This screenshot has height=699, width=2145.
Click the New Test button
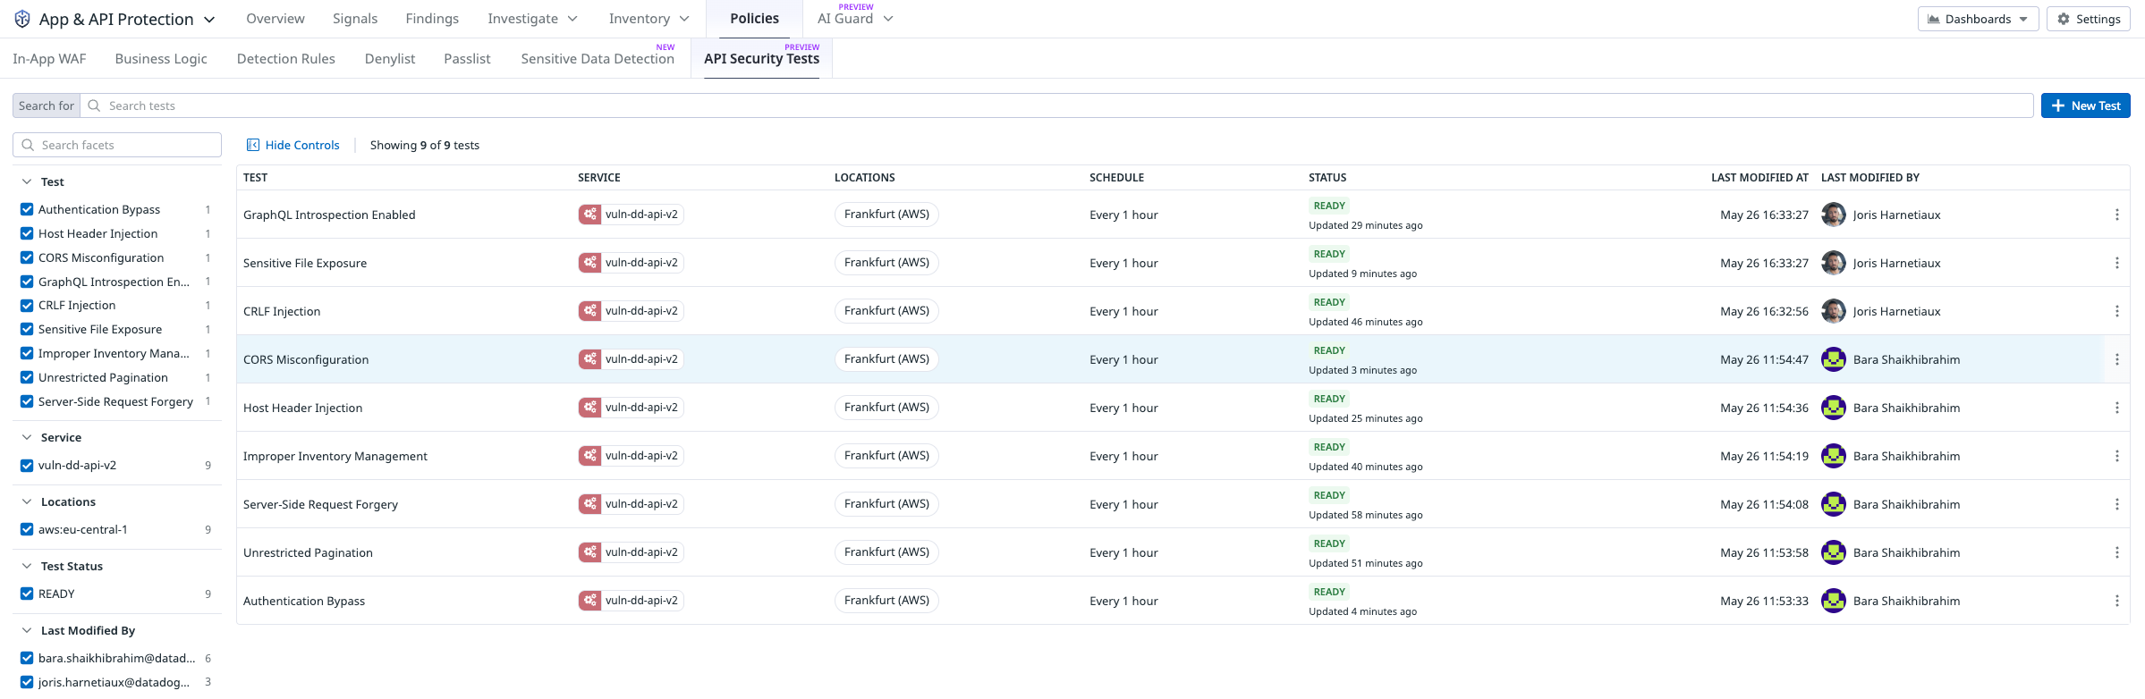pyautogui.click(x=2085, y=105)
